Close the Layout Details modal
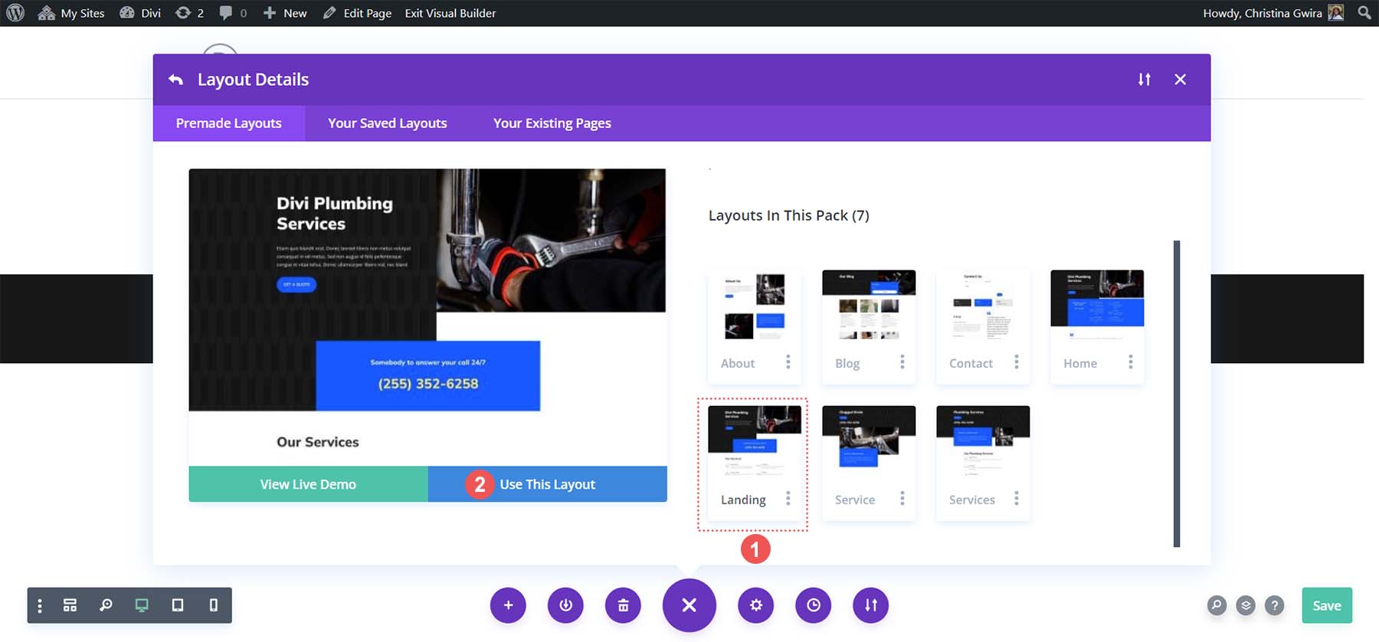This screenshot has width=1379, height=642. coord(1180,80)
